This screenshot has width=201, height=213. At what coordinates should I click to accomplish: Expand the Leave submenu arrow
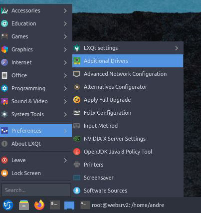(65, 160)
